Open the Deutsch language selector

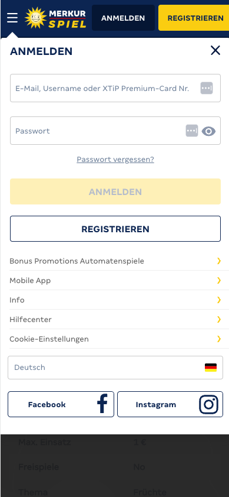click(115, 368)
